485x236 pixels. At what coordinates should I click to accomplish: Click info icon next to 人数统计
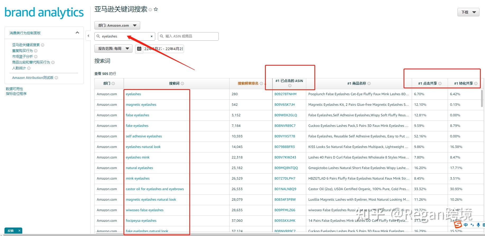point(29,68)
